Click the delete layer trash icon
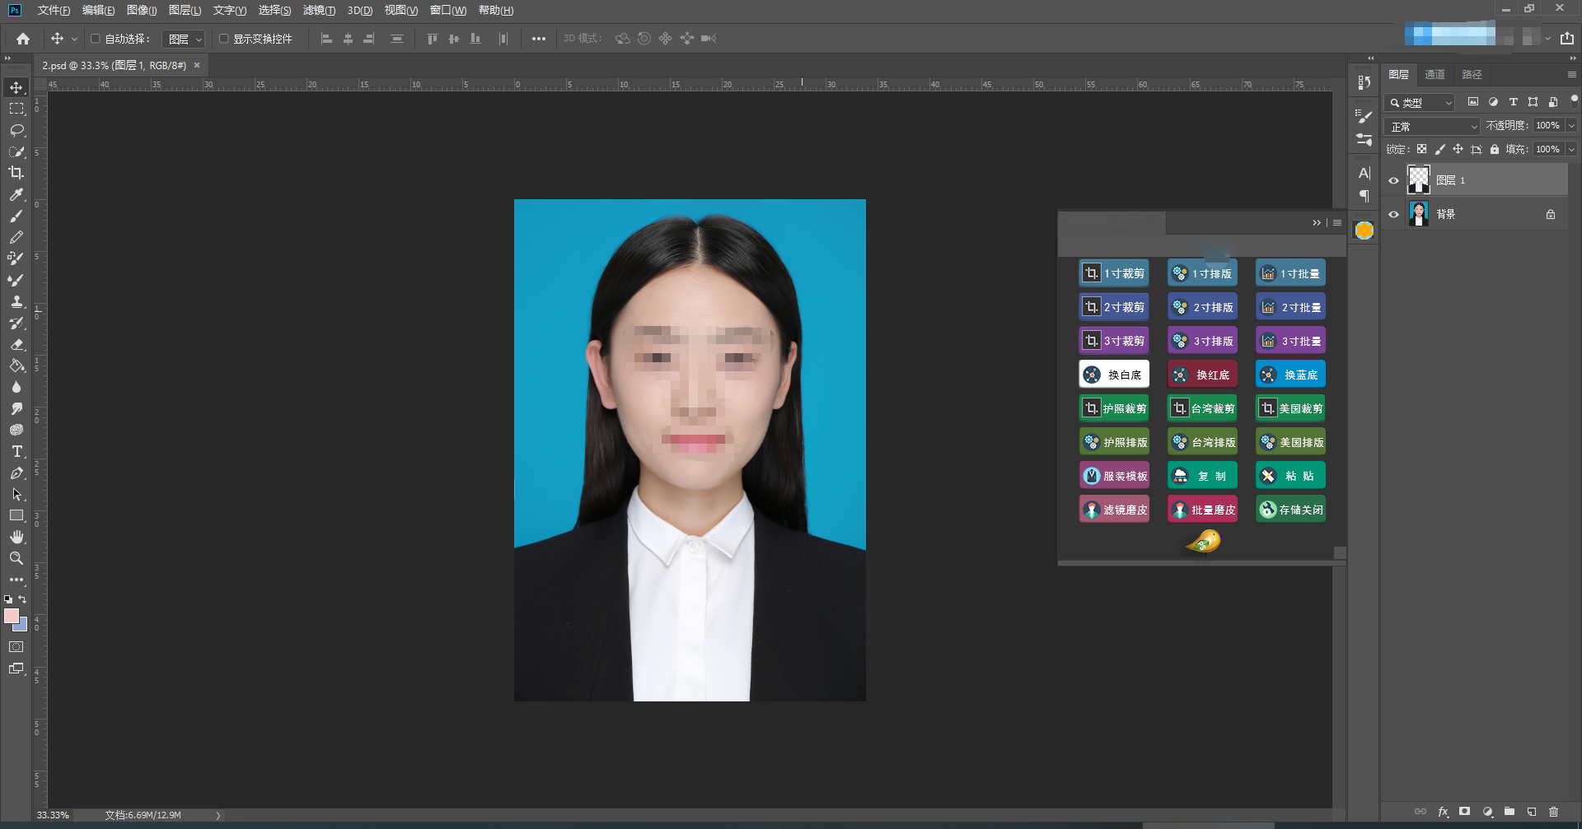The height and width of the screenshot is (829, 1582). pos(1553,812)
